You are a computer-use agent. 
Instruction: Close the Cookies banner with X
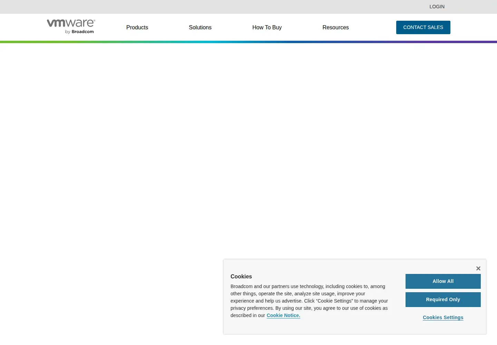478,268
